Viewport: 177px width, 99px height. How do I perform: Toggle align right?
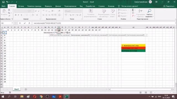point(49,15)
